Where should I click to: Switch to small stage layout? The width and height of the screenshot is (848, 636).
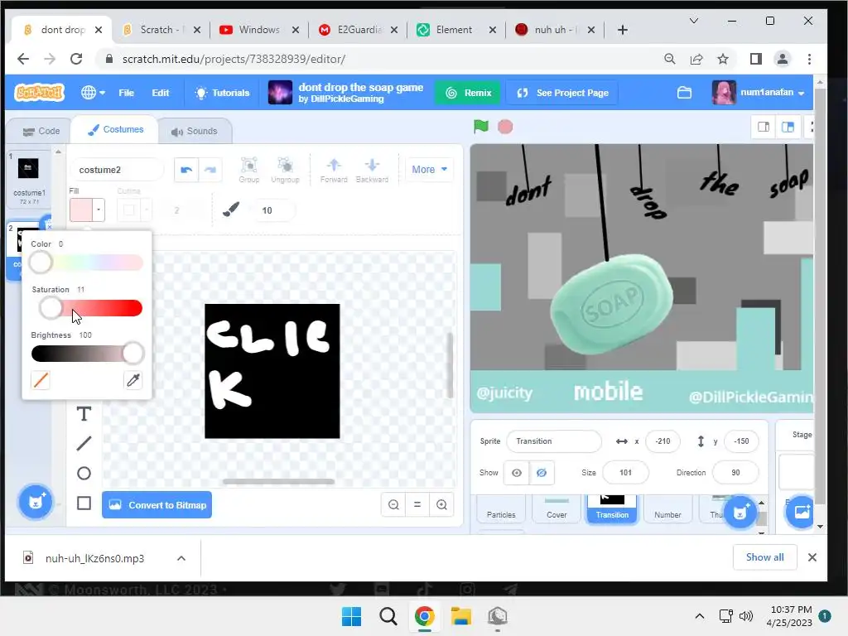[764, 127]
